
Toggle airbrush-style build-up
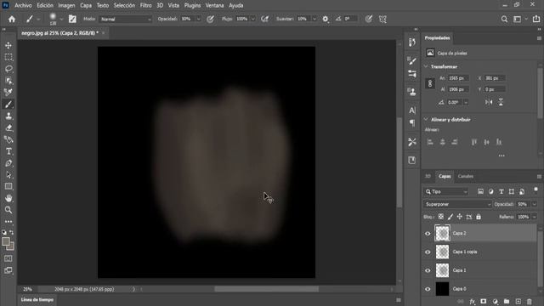(264, 19)
